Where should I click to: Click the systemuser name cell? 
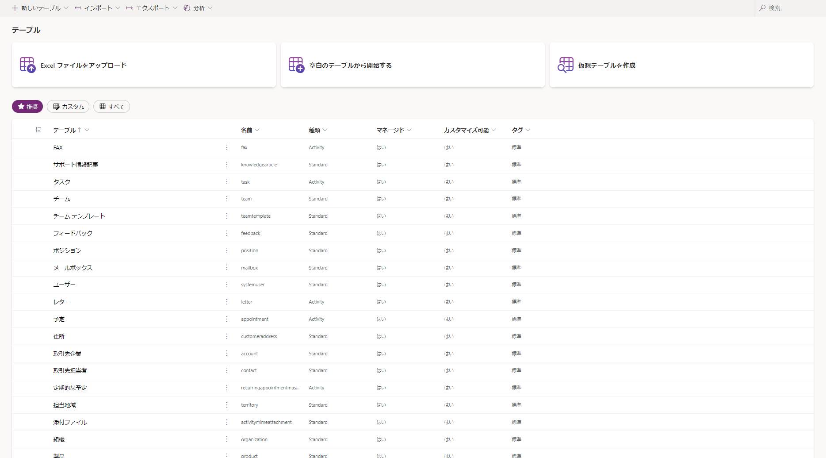click(x=253, y=285)
